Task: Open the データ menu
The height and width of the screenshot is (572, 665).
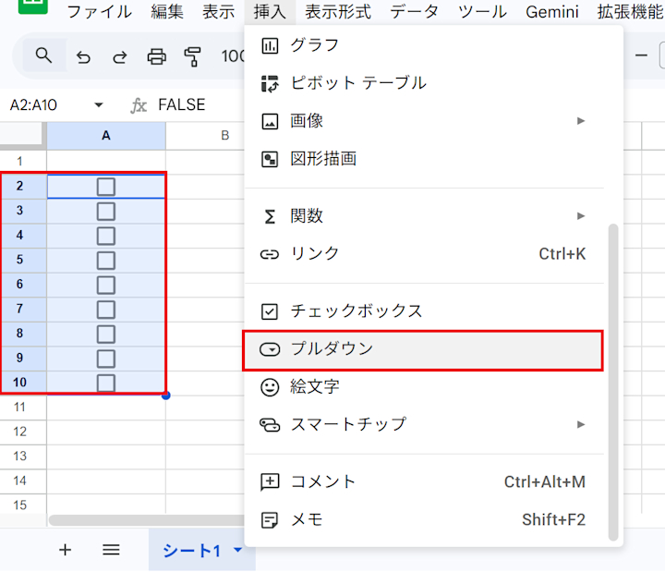Action: [415, 12]
